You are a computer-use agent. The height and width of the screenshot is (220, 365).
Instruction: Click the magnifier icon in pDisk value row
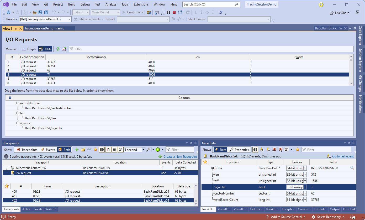(352, 168)
